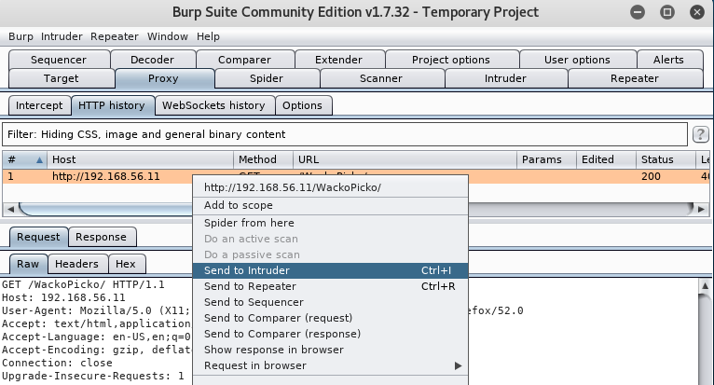Open the Help menu

point(208,36)
